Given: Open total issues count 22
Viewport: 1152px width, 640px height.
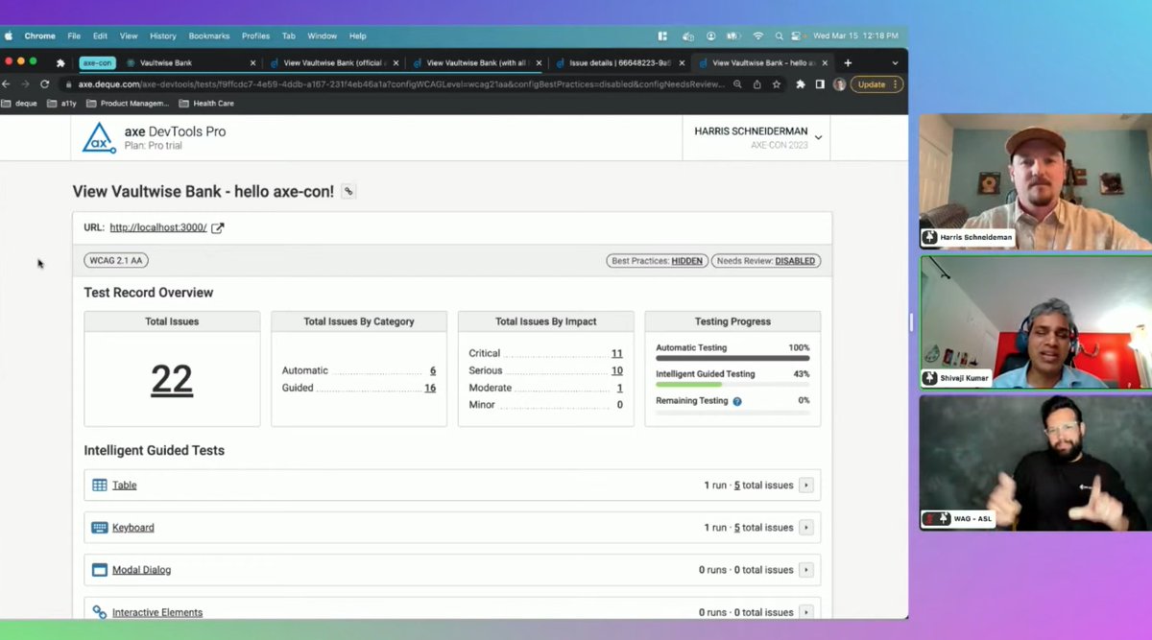Looking at the screenshot, I should [172, 380].
